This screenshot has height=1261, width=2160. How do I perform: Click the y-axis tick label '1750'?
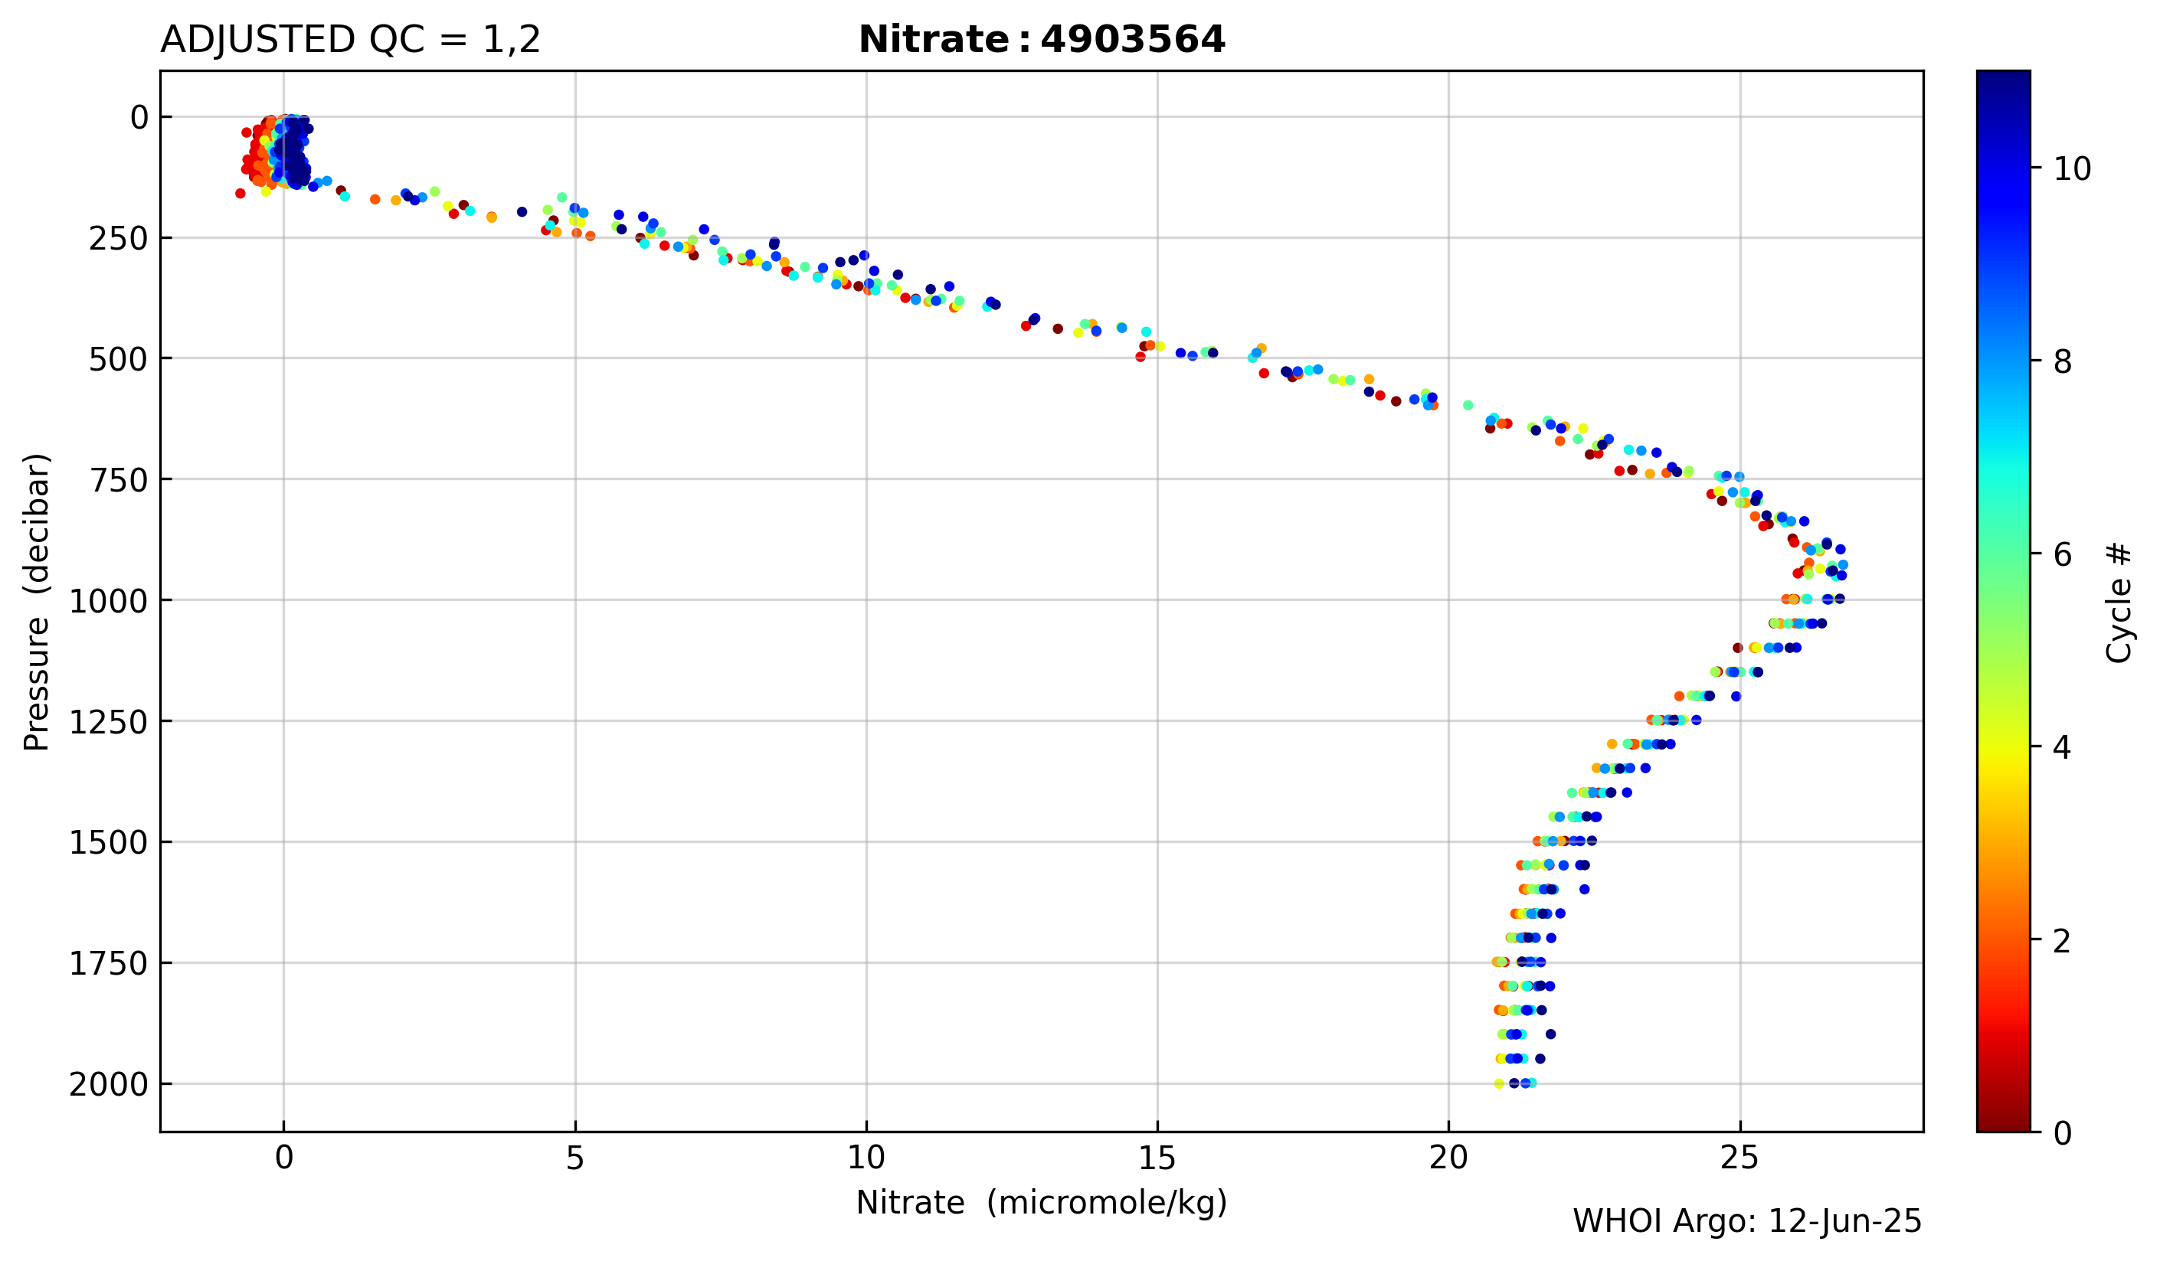tap(109, 964)
